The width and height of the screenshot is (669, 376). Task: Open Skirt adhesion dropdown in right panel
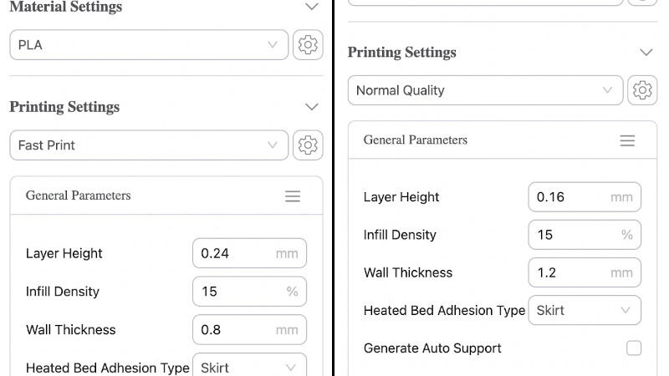click(585, 310)
